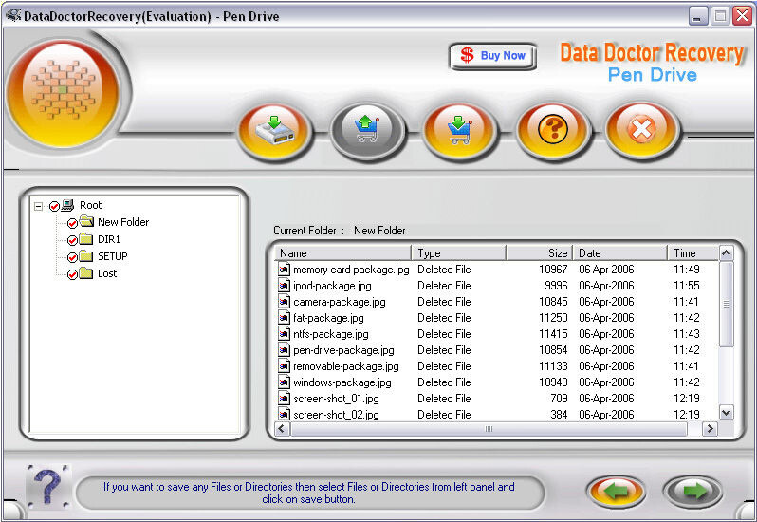Sort by the Type column header

(458, 253)
